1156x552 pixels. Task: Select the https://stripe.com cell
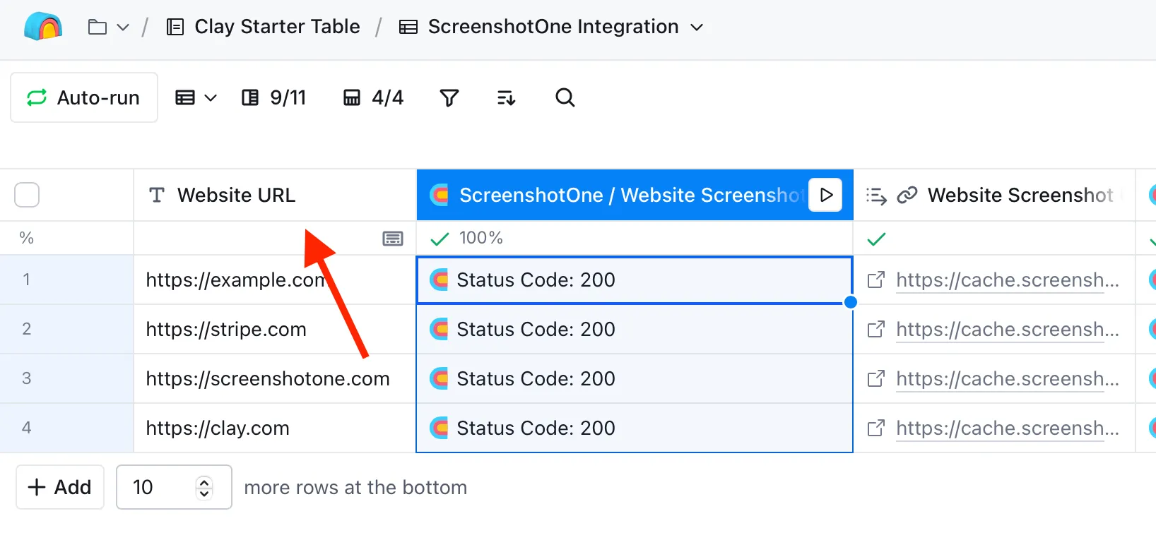click(x=275, y=329)
